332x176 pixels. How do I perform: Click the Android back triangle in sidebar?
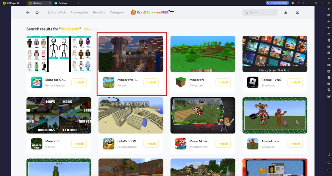(x=329, y=155)
